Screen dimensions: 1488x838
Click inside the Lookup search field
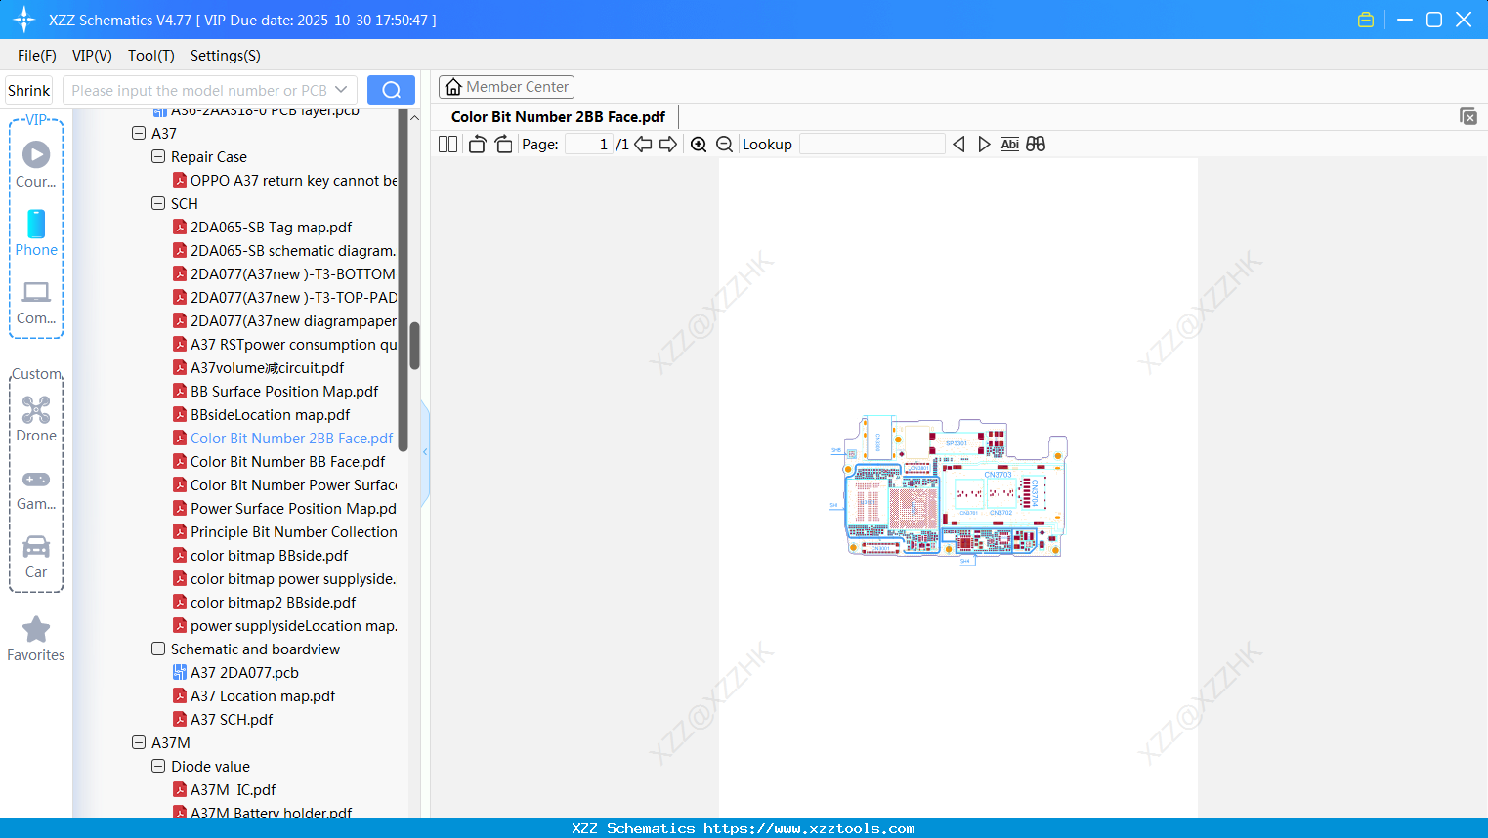(872, 144)
